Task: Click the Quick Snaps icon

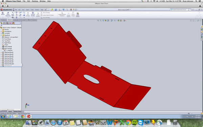Action: (73, 14)
